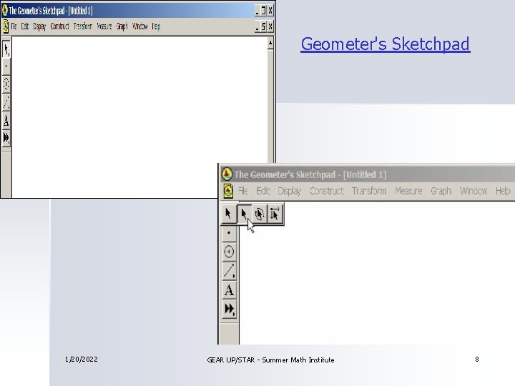
Task: Minimize the Untitled 1 document in the small window
Action: tap(257, 26)
